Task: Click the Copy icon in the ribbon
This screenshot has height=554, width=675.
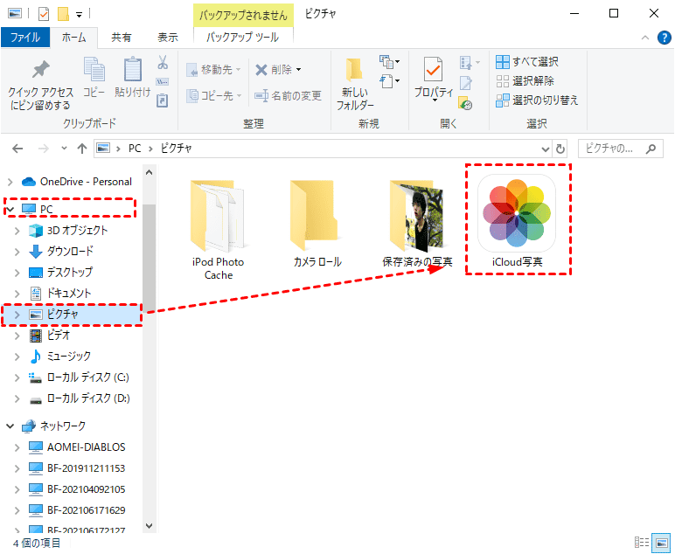Action: pyautogui.click(x=94, y=71)
